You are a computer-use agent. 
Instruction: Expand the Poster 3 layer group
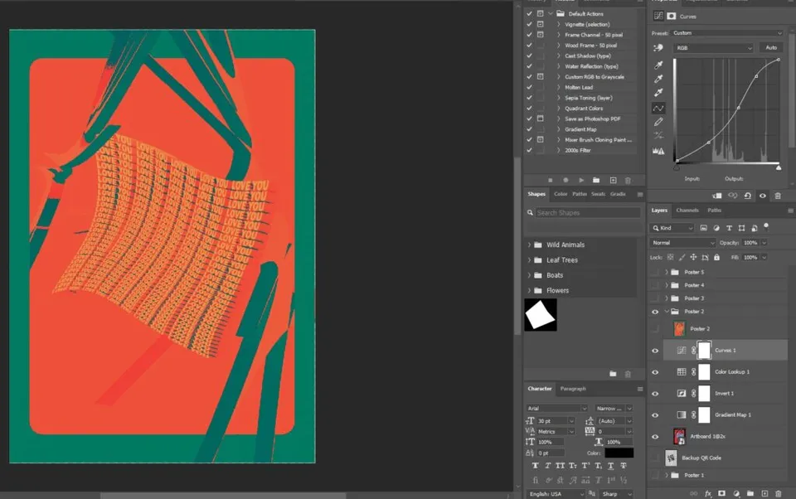(667, 298)
